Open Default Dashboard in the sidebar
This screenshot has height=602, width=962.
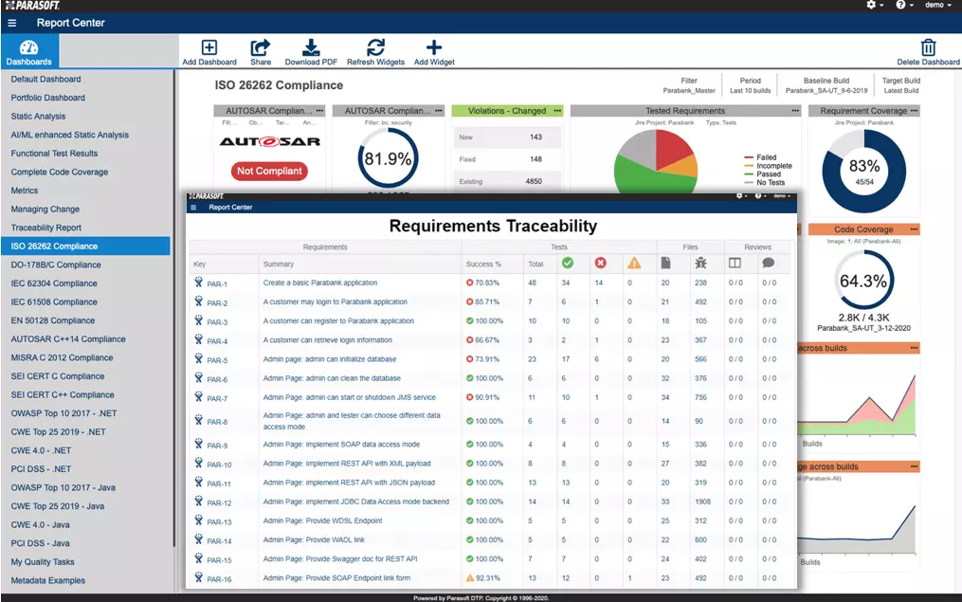46,80
